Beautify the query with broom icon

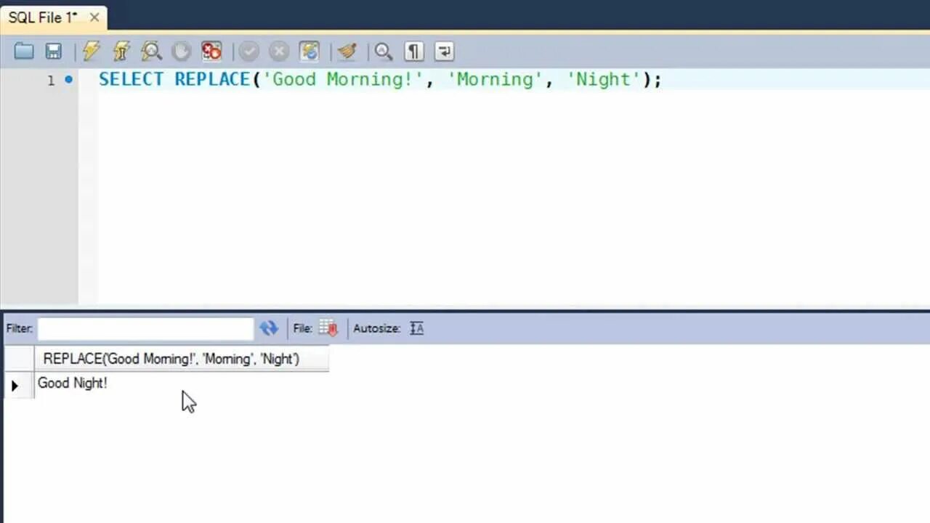(347, 51)
